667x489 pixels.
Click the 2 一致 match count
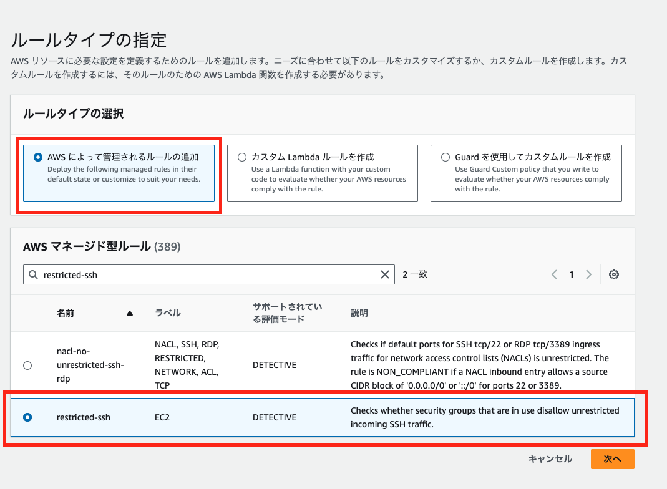click(415, 274)
